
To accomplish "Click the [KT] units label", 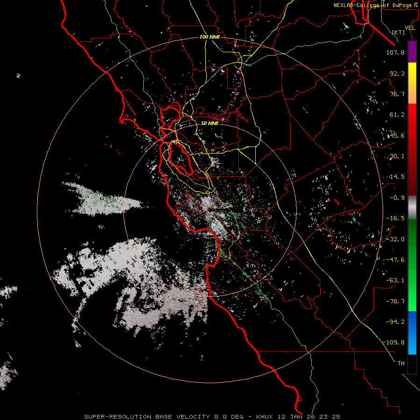I will click(399, 32).
